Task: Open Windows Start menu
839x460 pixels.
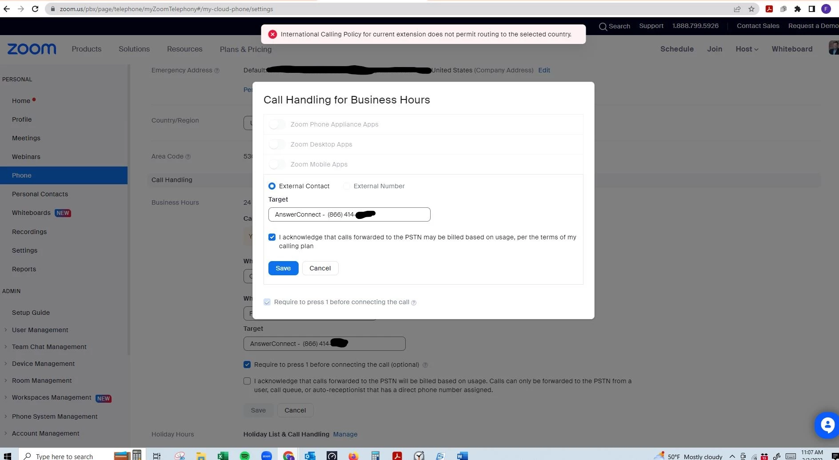Action: click(7, 456)
